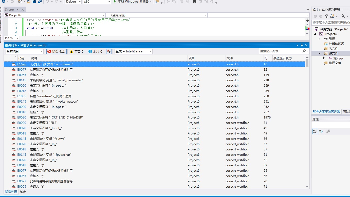This screenshot has height=197, width=350.
Task: Toggle alphabetical sort in 属性 panel
Action: (x=321, y=131)
